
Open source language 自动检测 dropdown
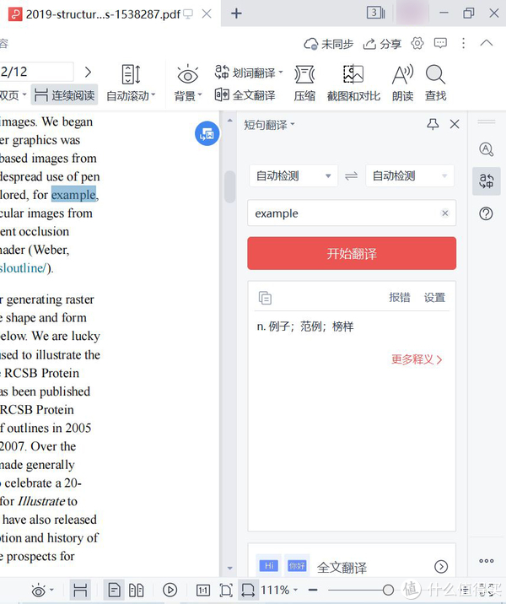point(293,176)
